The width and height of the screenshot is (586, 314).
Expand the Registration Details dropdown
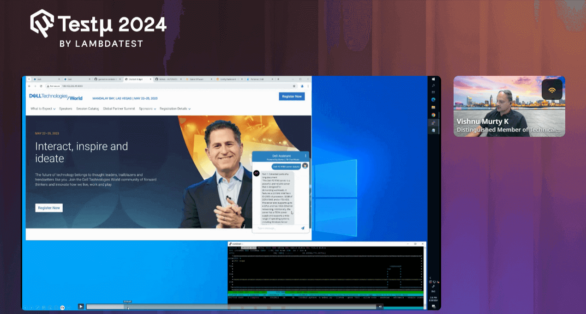(175, 109)
